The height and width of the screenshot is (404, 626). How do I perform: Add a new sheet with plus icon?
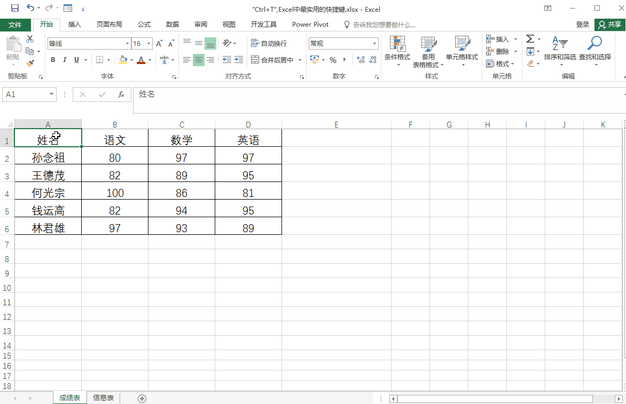tap(142, 399)
